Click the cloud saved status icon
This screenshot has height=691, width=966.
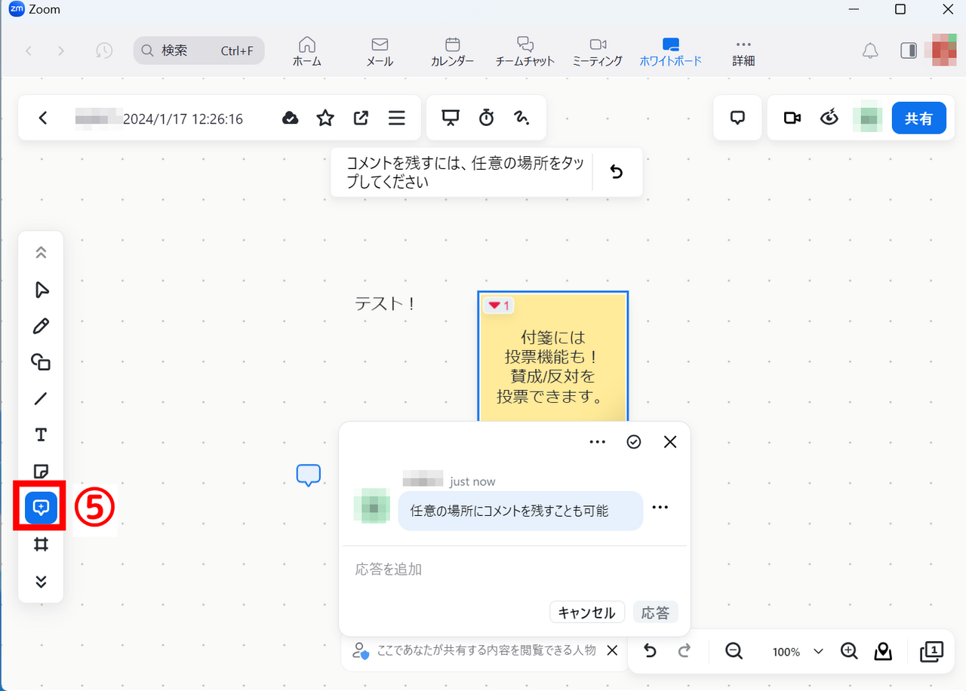point(290,118)
